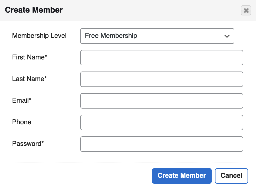Click the Cancel button
This screenshot has width=256, height=195.
pos(231,176)
